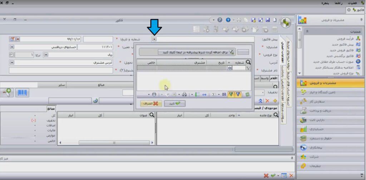Toggle the yellow-highlighted blue funnel filter icon

tap(238, 94)
